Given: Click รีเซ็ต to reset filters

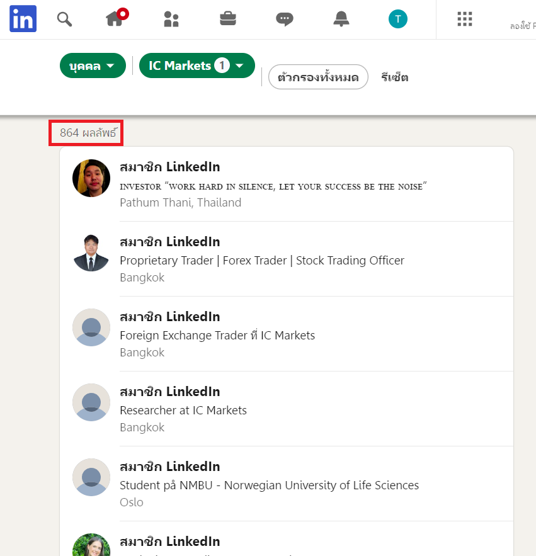Looking at the screenshot, I should [x=395, y=77].
